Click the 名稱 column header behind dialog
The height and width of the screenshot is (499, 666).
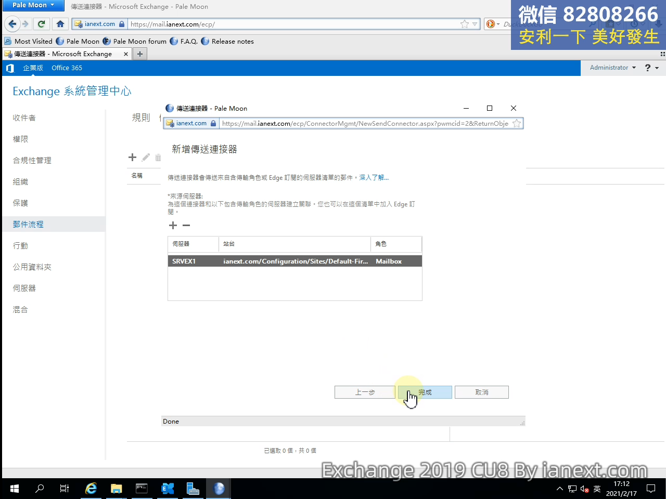pyautogui.click(x=137, y=176)
